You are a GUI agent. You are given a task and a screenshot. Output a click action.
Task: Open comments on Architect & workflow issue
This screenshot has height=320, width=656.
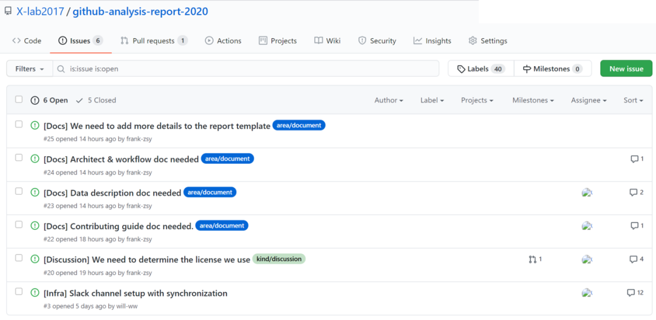click(x=637, y=159)
